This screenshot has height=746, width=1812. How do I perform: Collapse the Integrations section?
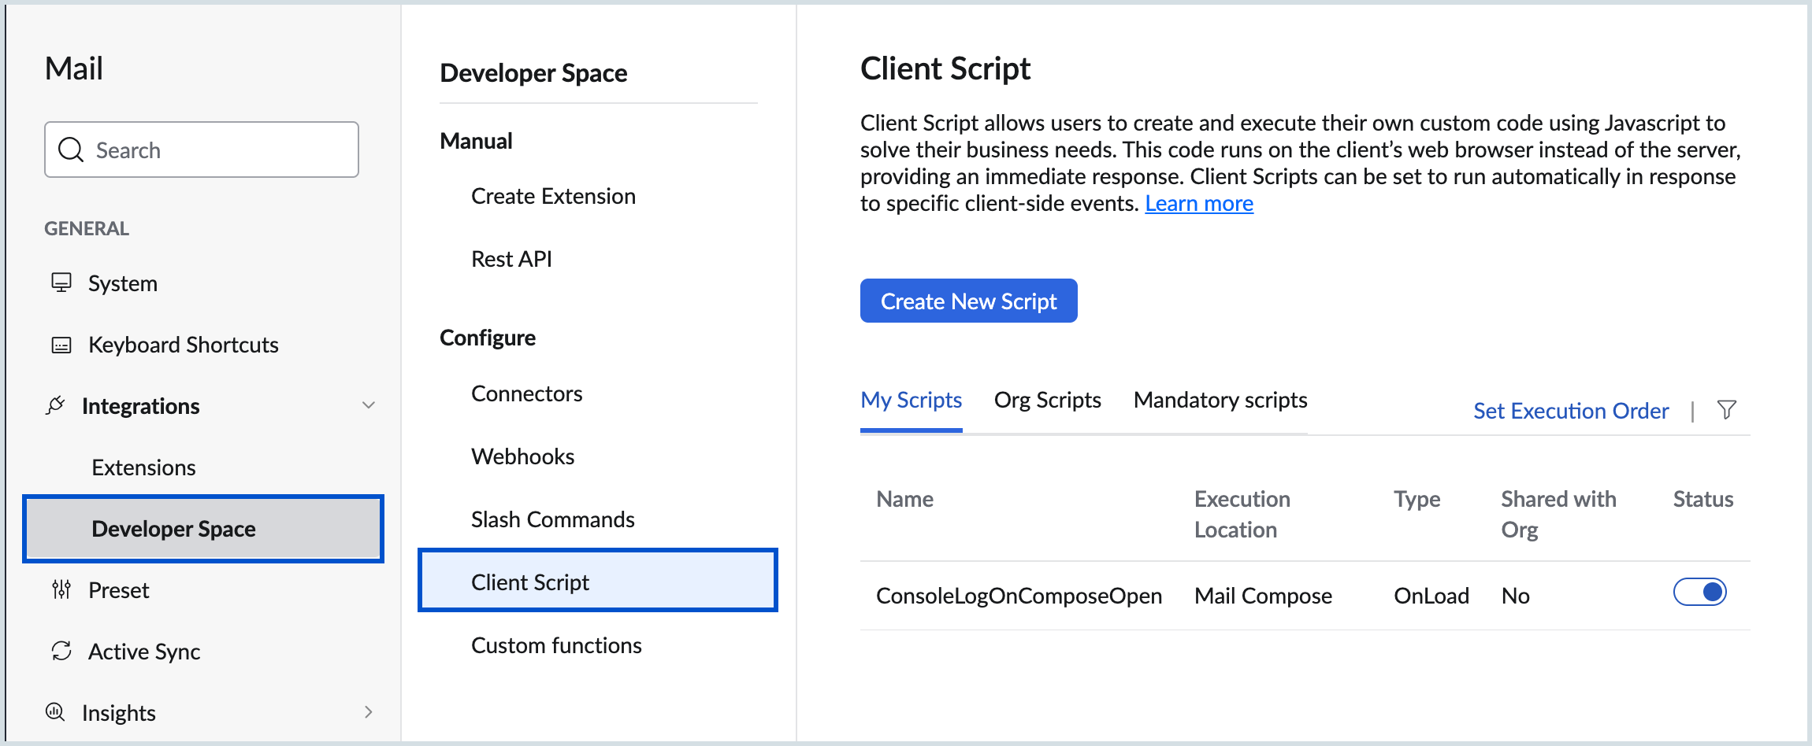(369, 405)
